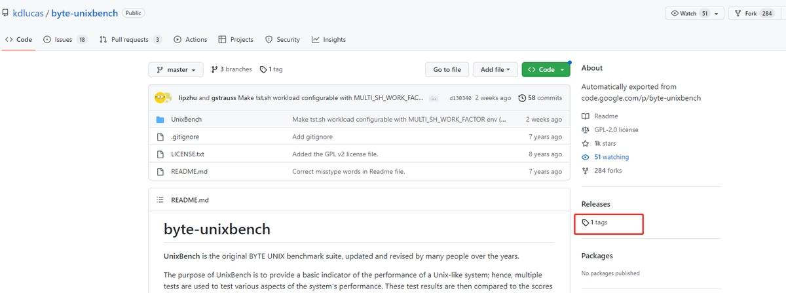Open the 'Add gitignore' commit message
Image resolution: width=786 pixels, height=293 pixels.
pyautogui.click(x=312, y=137)
